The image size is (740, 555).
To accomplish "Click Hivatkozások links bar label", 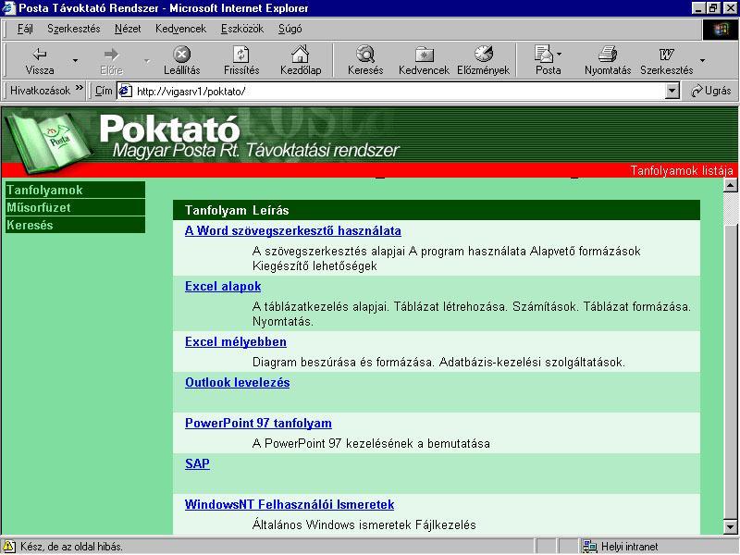I will point(40,90).
